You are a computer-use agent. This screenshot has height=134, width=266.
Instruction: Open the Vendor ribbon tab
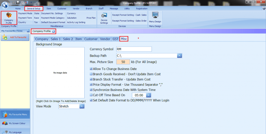pos(76,9)
